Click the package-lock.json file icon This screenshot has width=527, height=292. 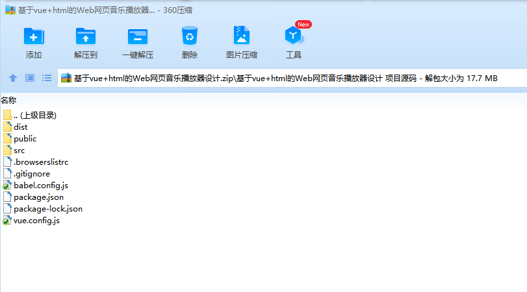pos(7,209)
